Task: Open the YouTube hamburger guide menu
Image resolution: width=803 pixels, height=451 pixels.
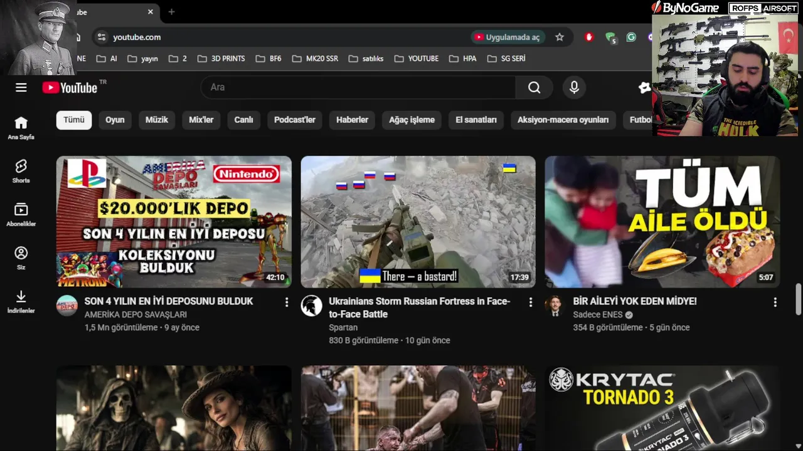Action: coord(21,88)
